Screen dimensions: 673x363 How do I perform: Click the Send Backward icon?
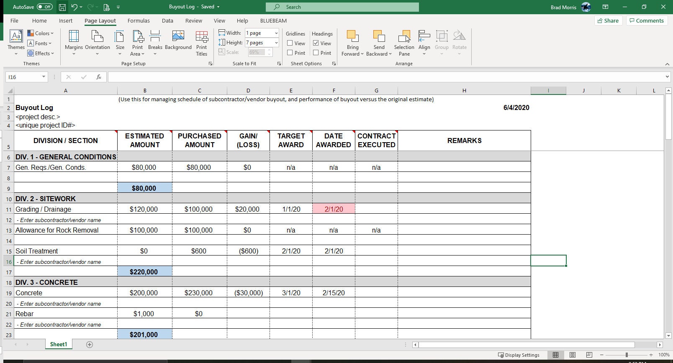pyautogui.click(x=379, y=37)
